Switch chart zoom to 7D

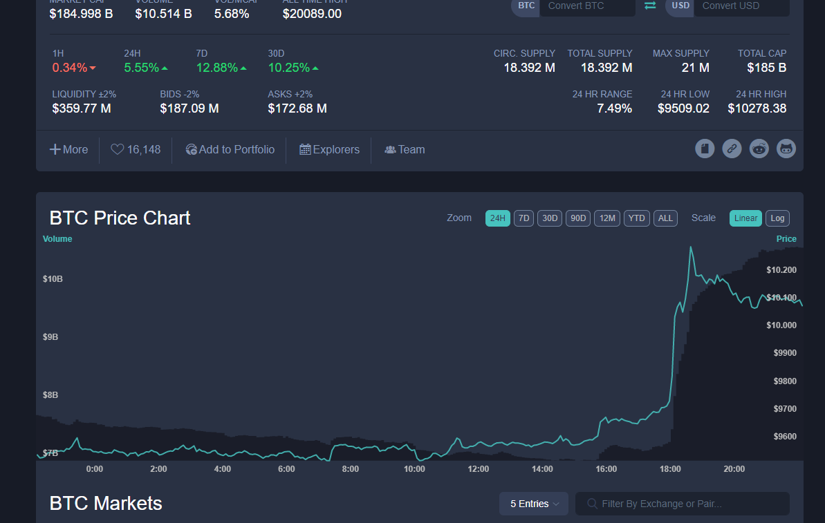coord(523,218)
